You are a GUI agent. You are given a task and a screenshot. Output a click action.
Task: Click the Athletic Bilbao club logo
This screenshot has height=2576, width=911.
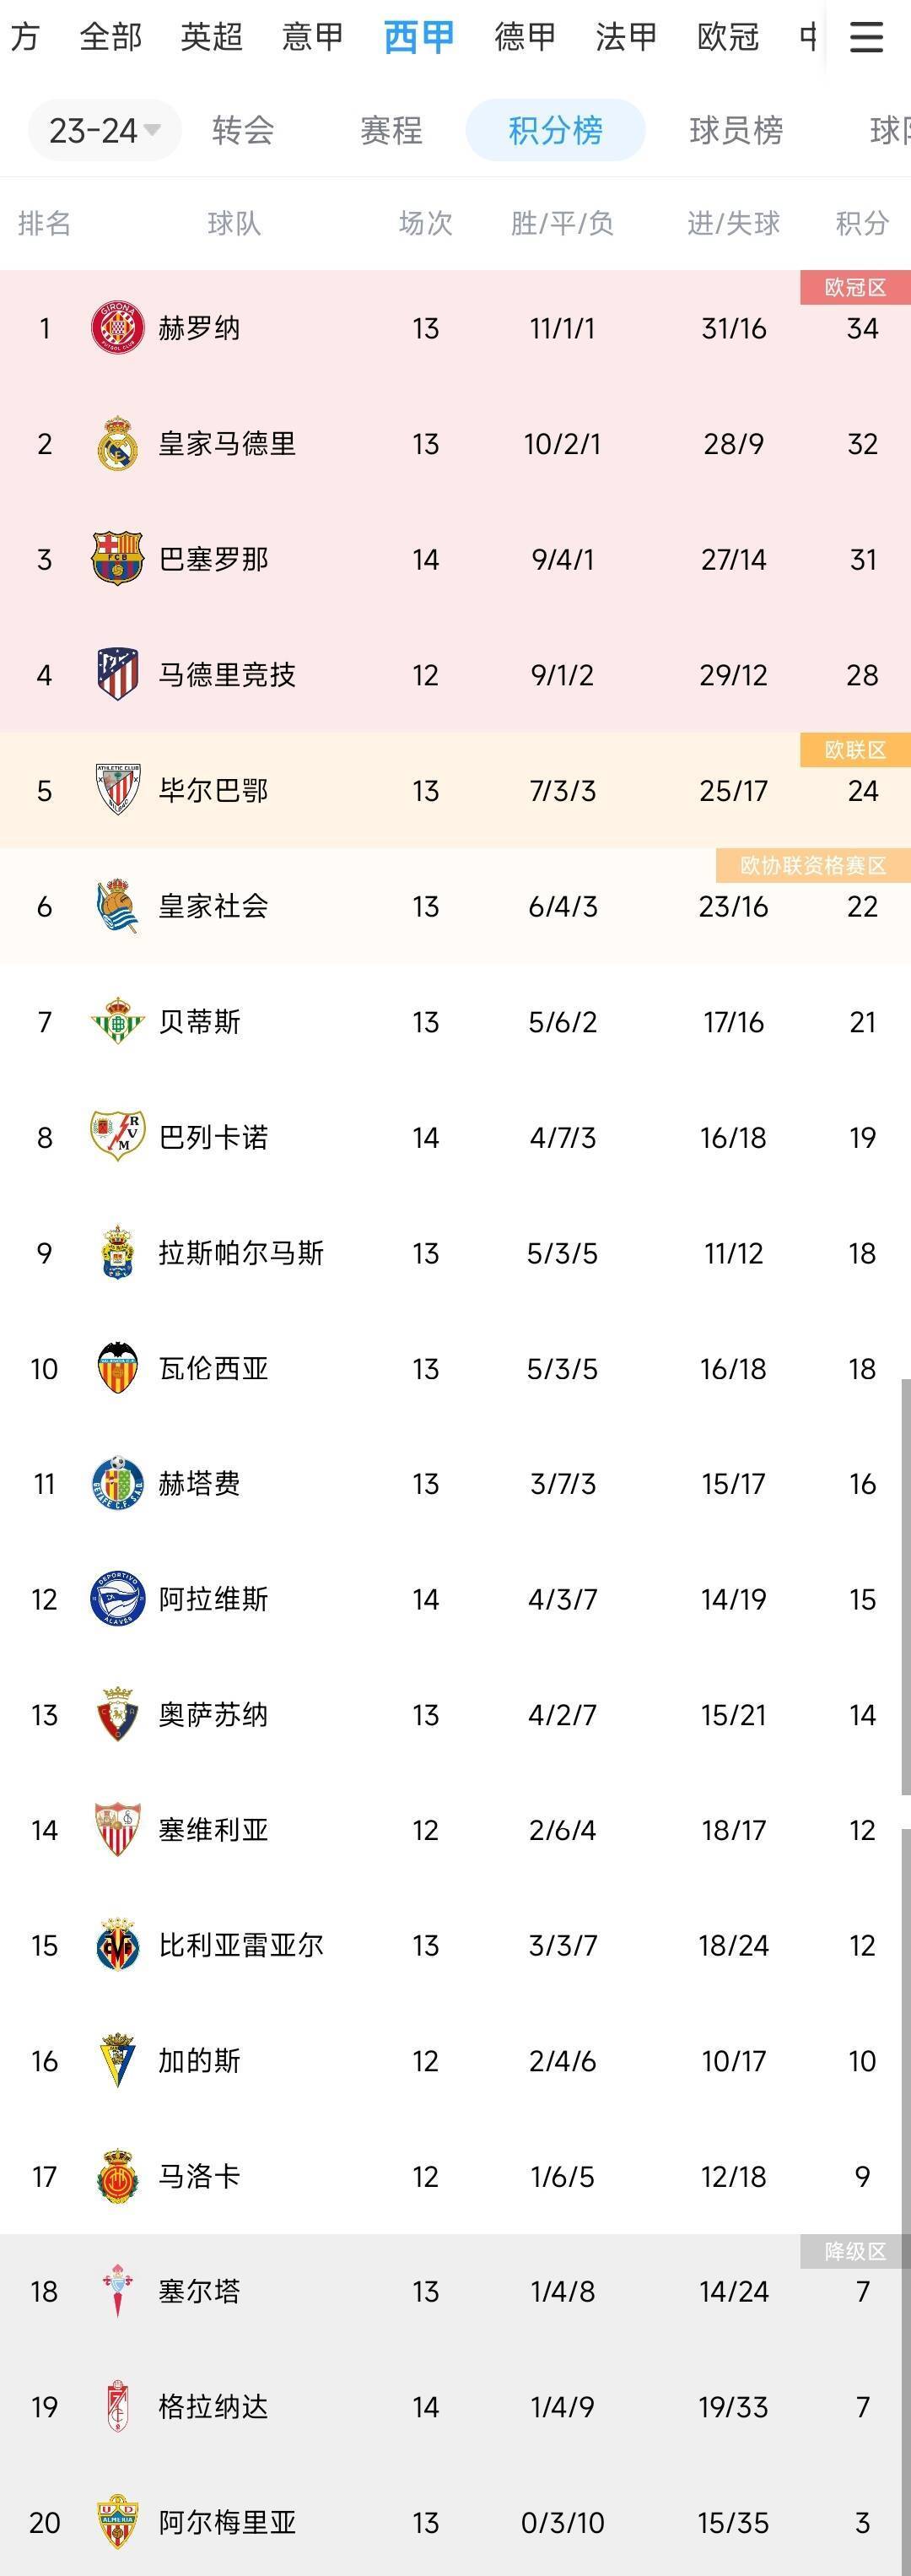(x=117, y=790)
